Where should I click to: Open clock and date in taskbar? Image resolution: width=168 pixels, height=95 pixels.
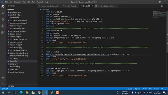coord(157,93)
